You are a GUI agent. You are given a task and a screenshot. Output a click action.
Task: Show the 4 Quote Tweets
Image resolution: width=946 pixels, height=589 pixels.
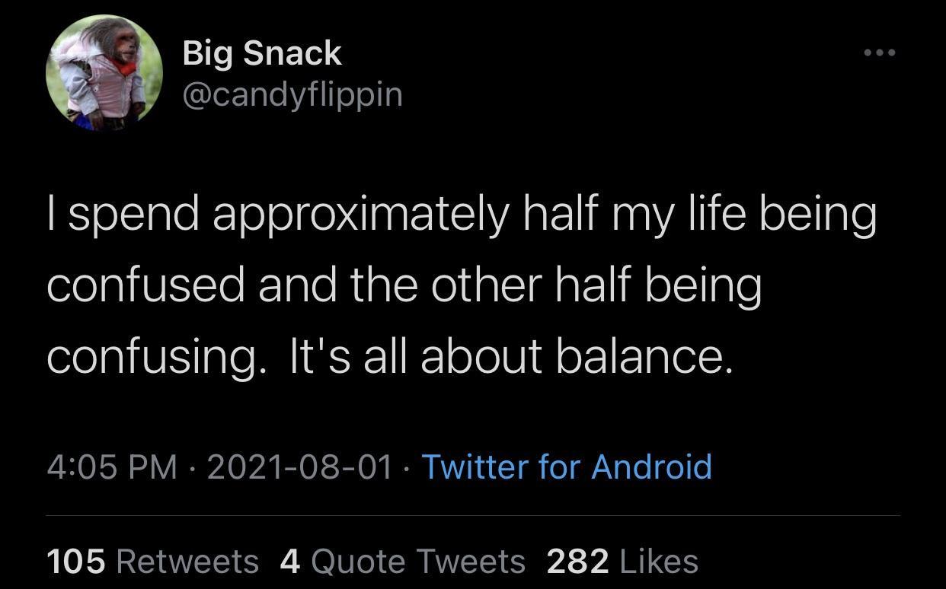click(x=403, y=562)
